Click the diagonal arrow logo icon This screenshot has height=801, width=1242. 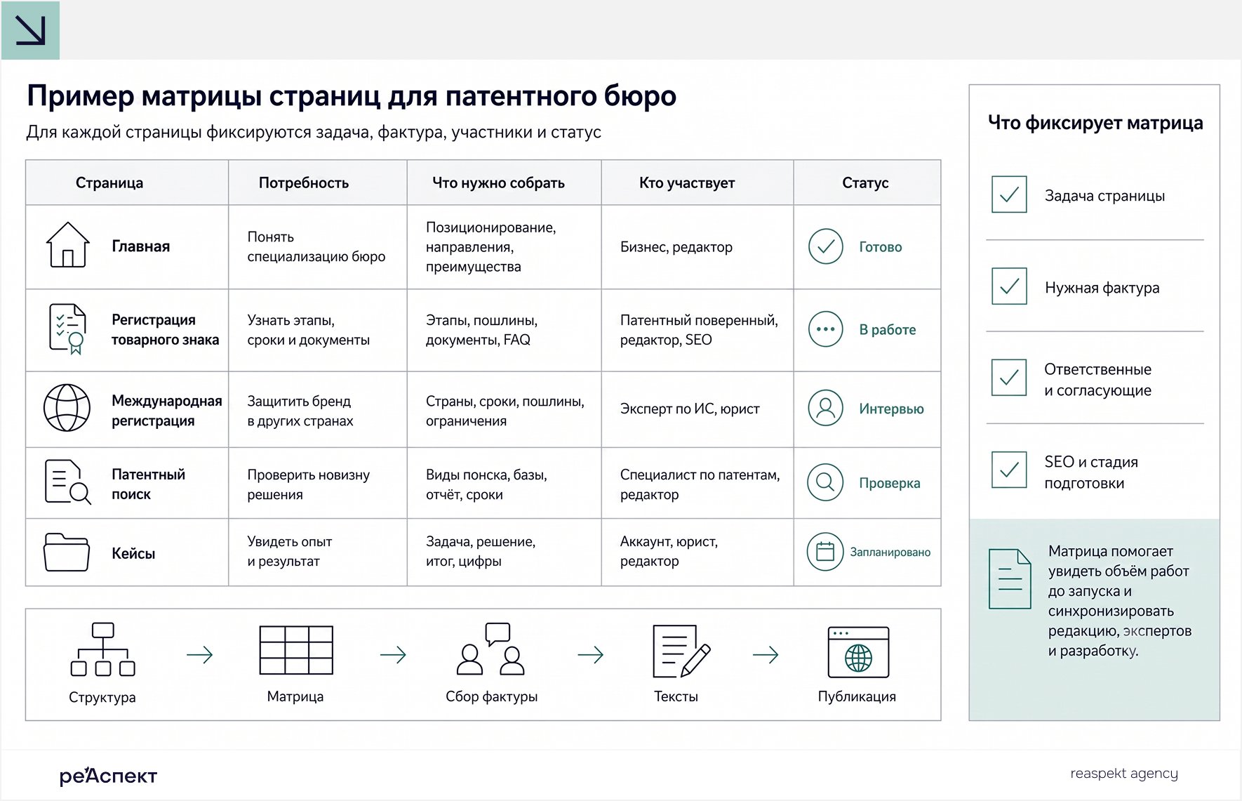[30, 30]
